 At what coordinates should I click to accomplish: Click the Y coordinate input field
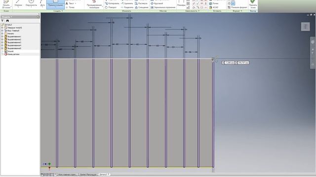pos(243,62)
